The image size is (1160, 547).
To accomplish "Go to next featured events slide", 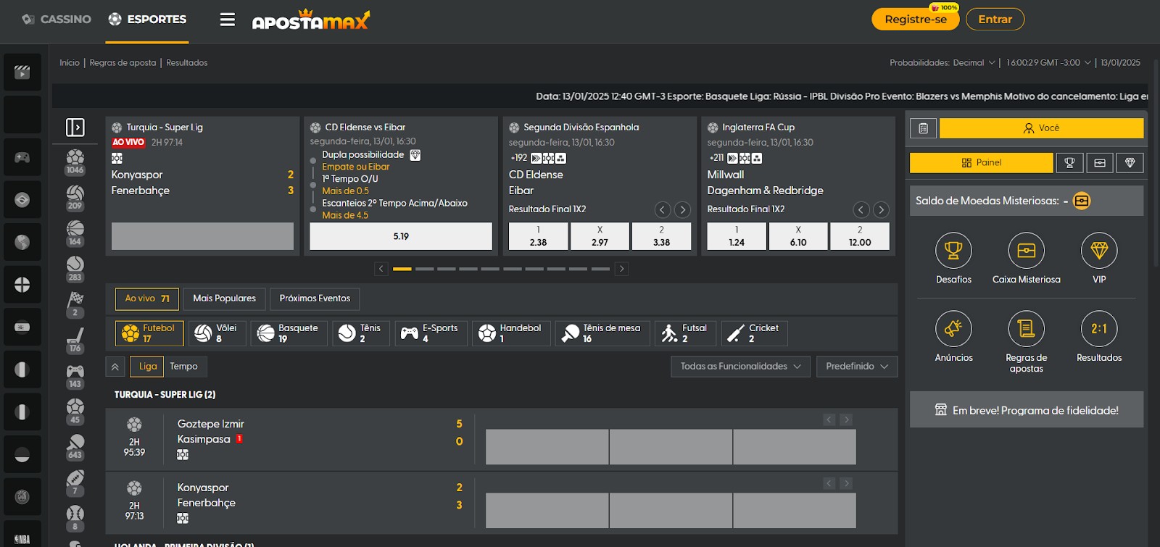I will coord(621,269).
